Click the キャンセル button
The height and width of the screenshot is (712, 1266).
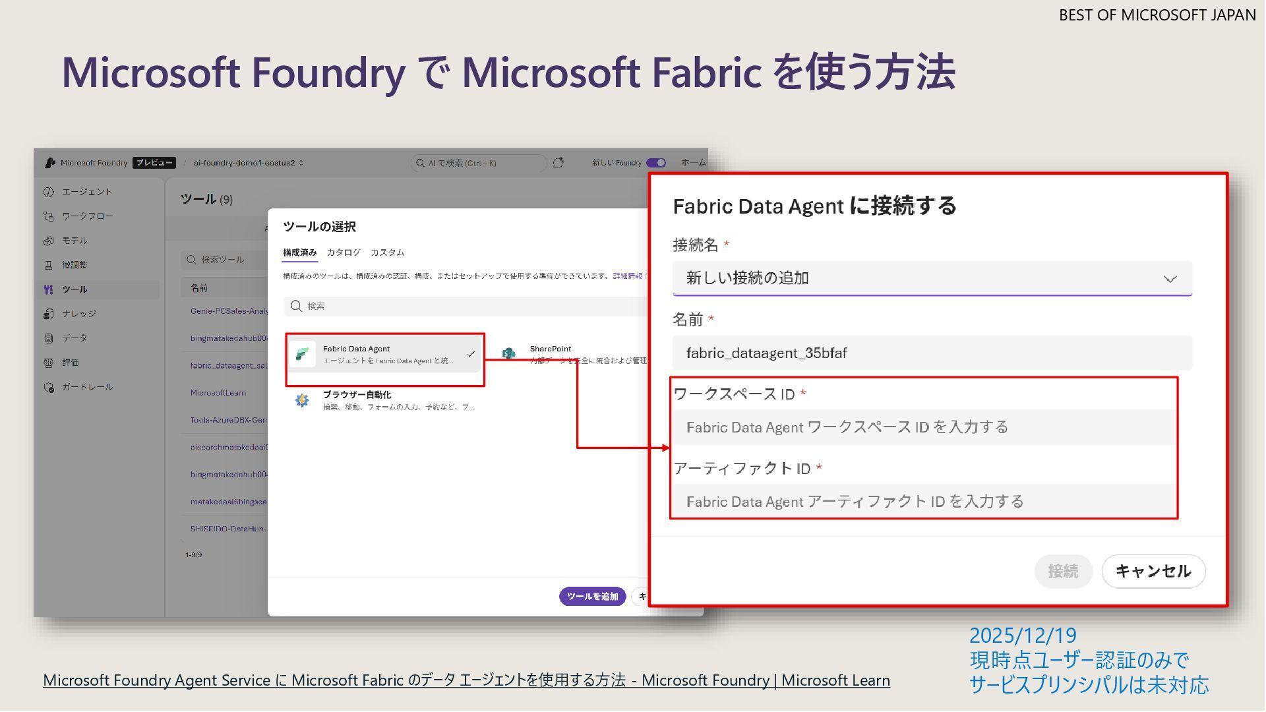tap(1153, 571)
